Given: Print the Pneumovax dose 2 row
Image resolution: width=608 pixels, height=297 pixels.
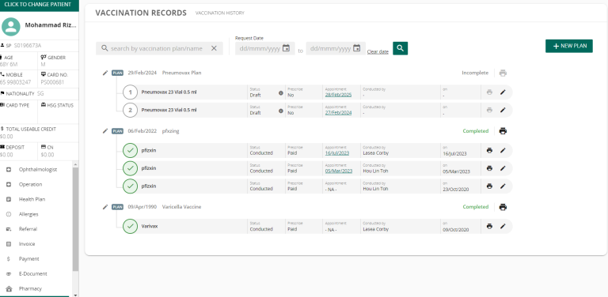Looking at the screenshot, I should click(489, 110).
